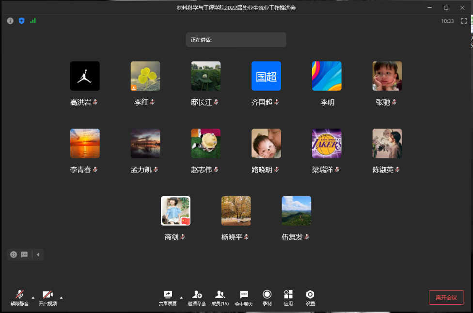473x313 pixels.
Task: Open the 会中聊天 chat panel
Action: (244, 297)
